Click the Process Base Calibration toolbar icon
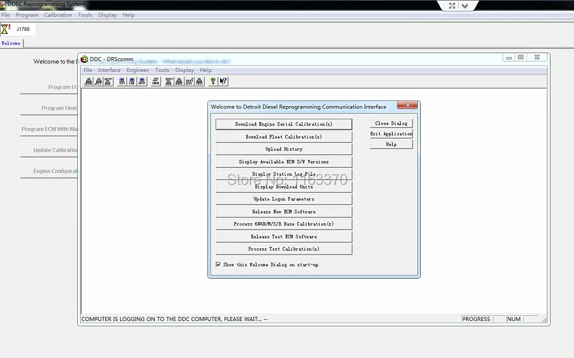The height and width of the screenshot is (358, 574). point(179,81)
